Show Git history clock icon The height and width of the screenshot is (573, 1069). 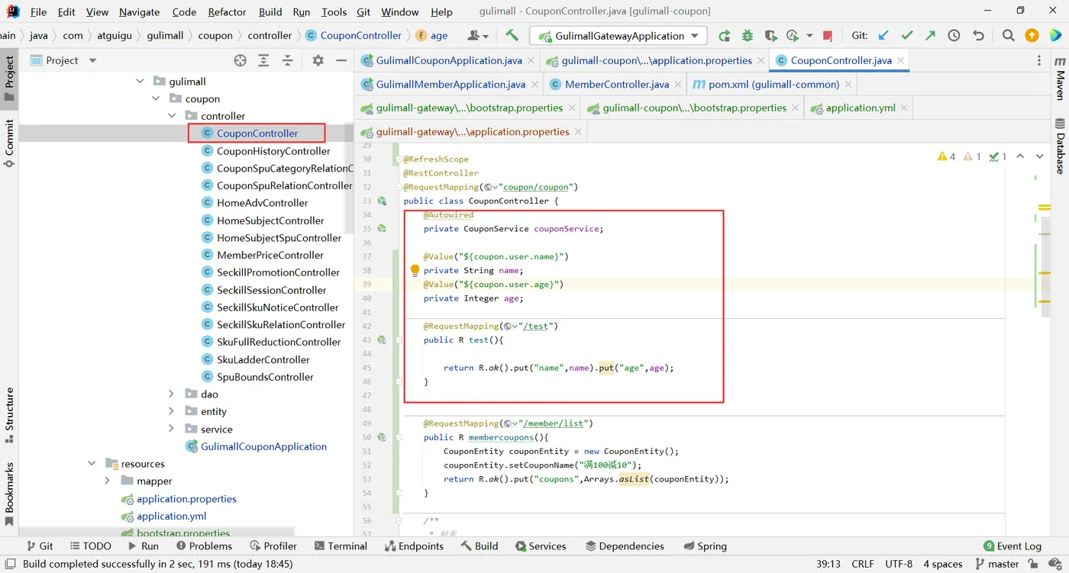tap(954, 35)
